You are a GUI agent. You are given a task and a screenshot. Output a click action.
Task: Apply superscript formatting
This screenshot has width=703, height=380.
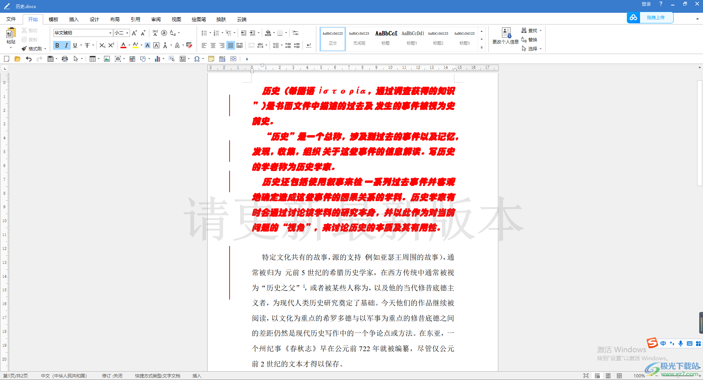coord(111,45)
